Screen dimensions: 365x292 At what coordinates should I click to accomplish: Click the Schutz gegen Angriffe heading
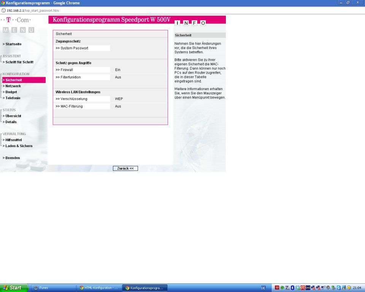[x=73, y=63]
